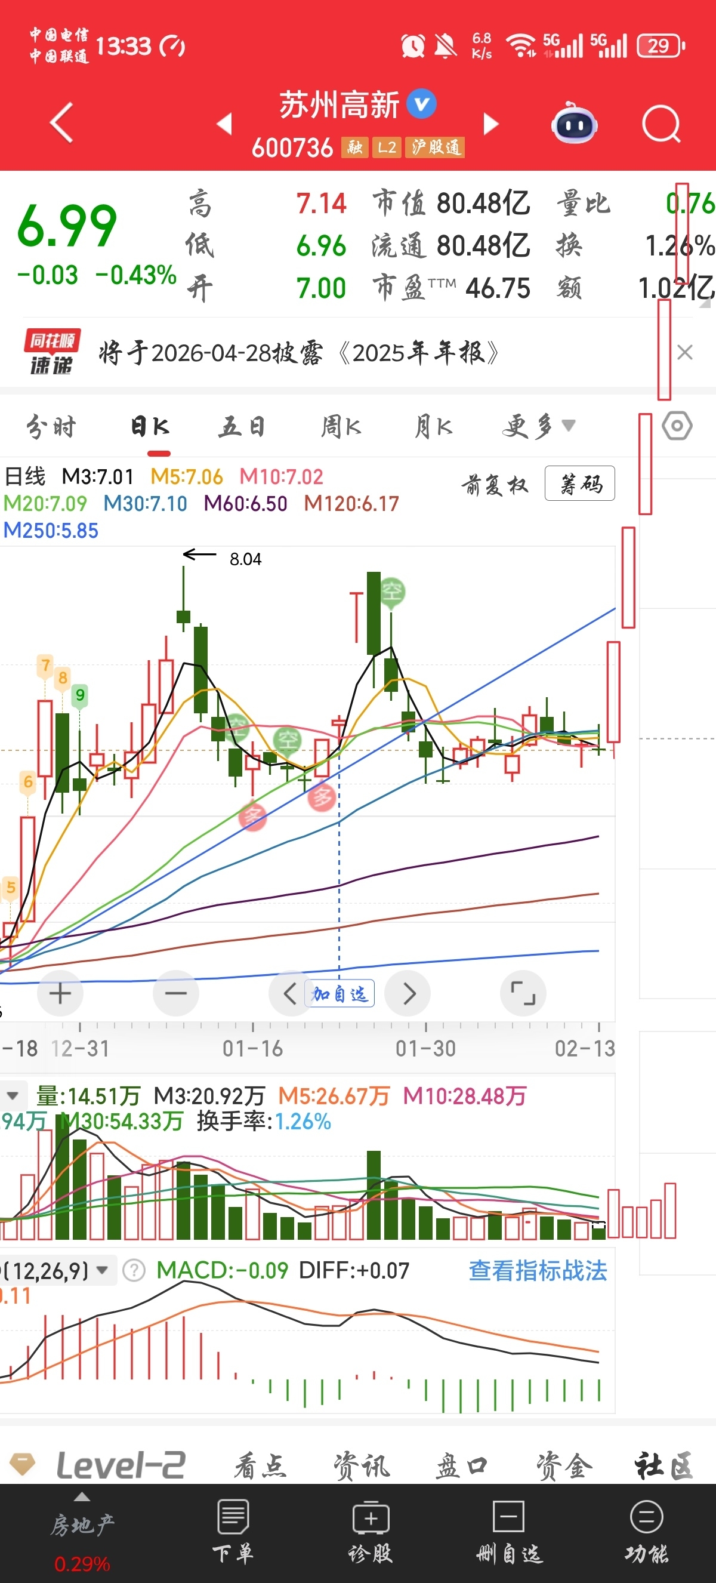
Task: Zoom out chart with minus button
Action: click(175, 994)
